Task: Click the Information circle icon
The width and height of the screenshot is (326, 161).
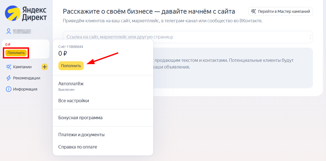Action: pos(9,89)
